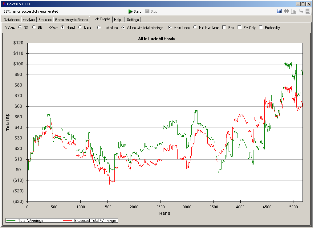Switch X-Axis to Date
The width and height of the screenshot is (313, 228).
80,27
